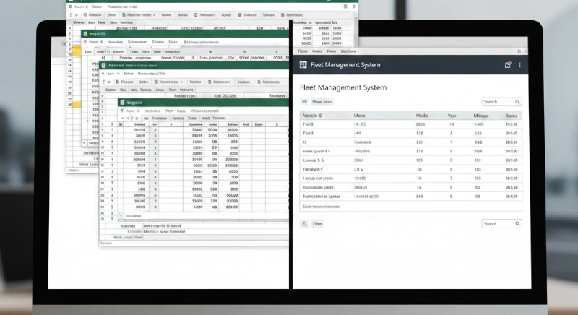The image size is (578, 315).
Task: Click the Fleet tab above the dark header
Action: click(x=303, y=52)
